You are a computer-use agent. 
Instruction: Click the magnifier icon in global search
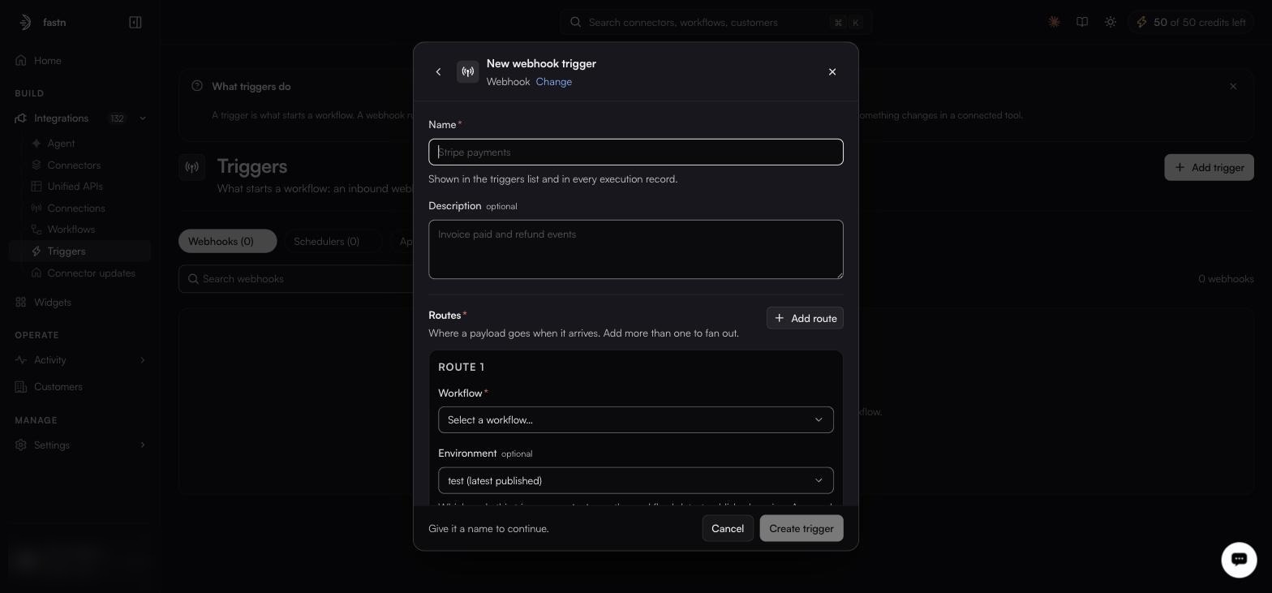click(576, 23)
